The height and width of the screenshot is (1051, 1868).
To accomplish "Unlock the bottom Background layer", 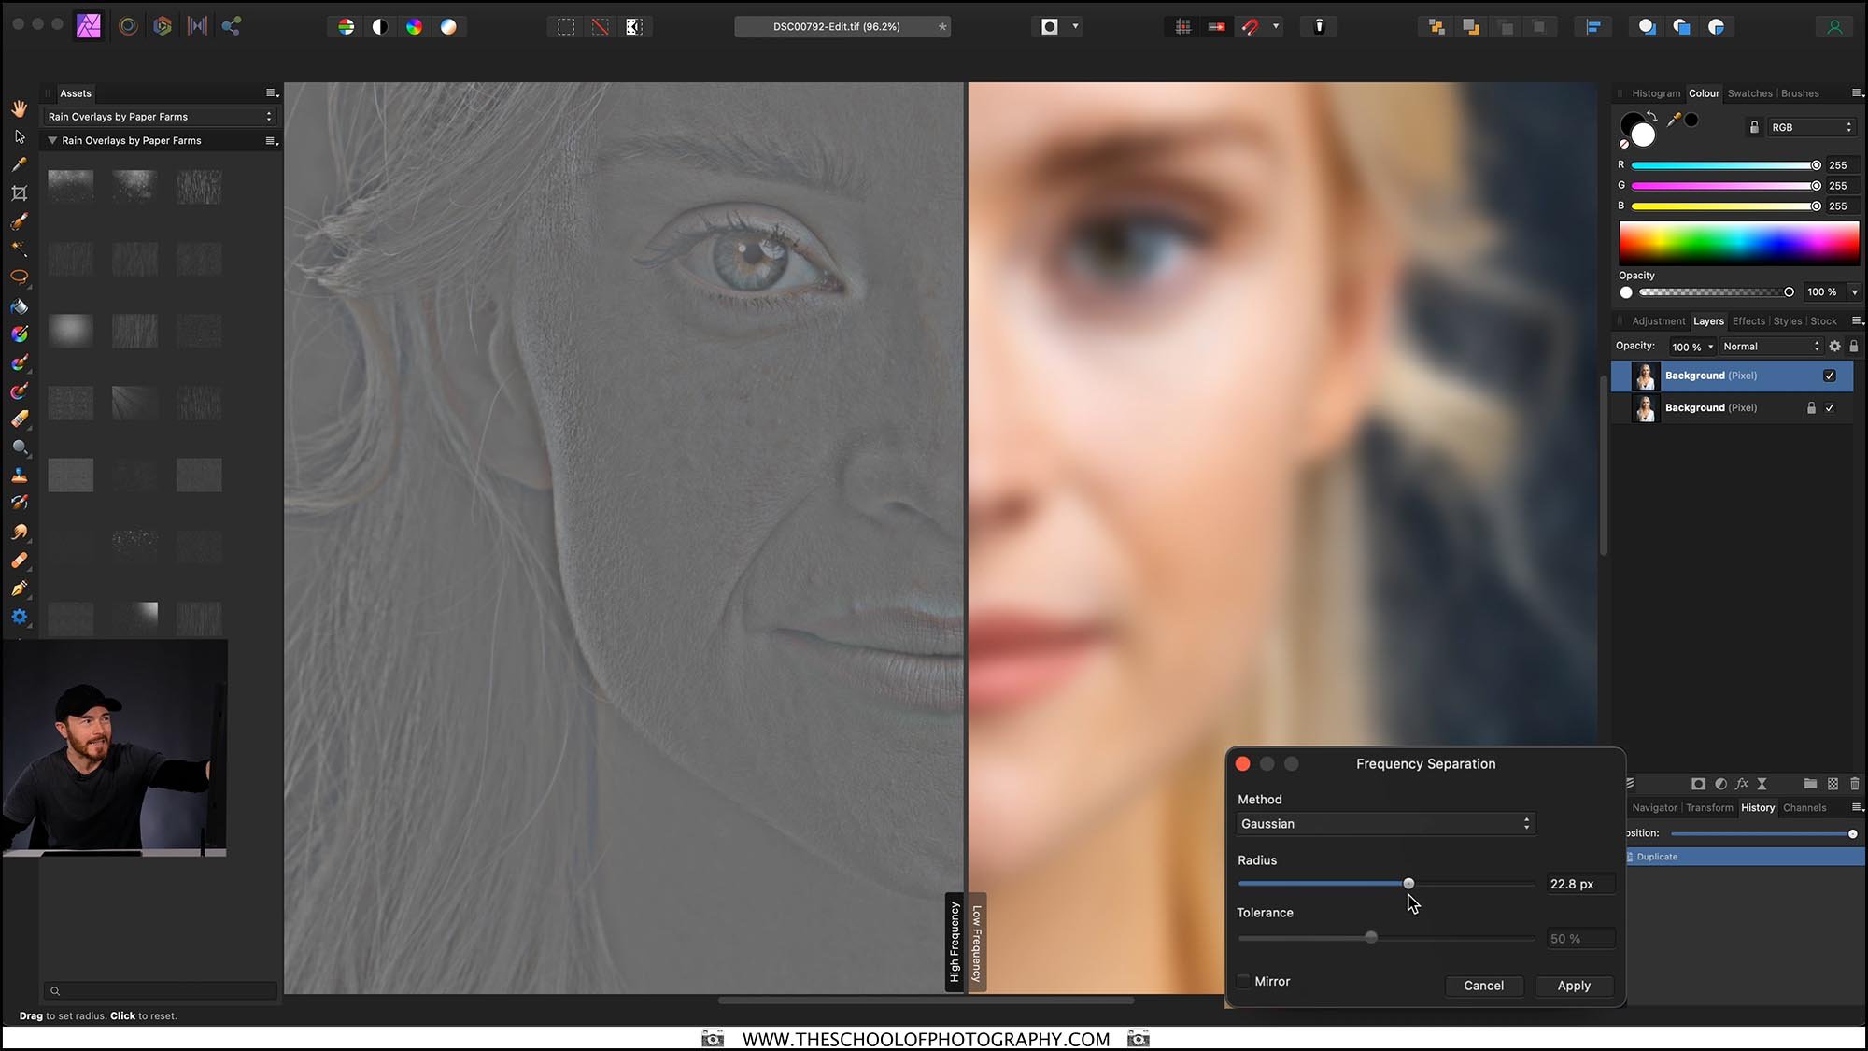I will click(x=1811, y=407).
